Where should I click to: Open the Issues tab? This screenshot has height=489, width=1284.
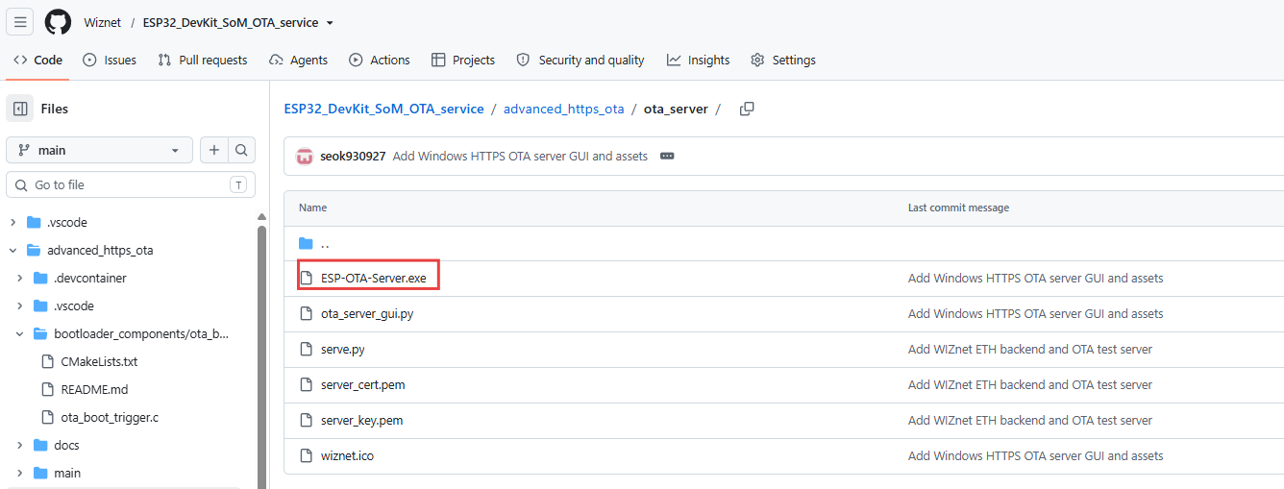[110, 60]
